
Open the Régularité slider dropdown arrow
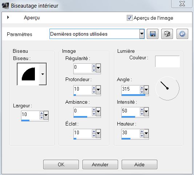98,68
